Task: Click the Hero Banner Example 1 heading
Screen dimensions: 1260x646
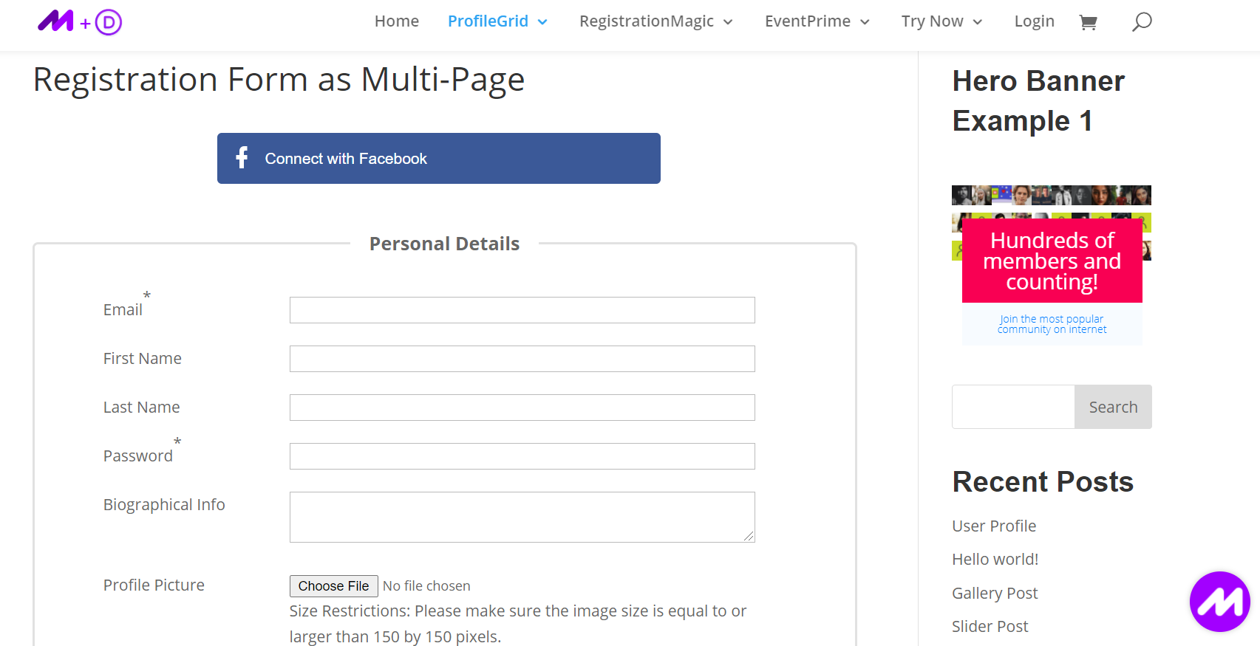Action: point(1038,100)
